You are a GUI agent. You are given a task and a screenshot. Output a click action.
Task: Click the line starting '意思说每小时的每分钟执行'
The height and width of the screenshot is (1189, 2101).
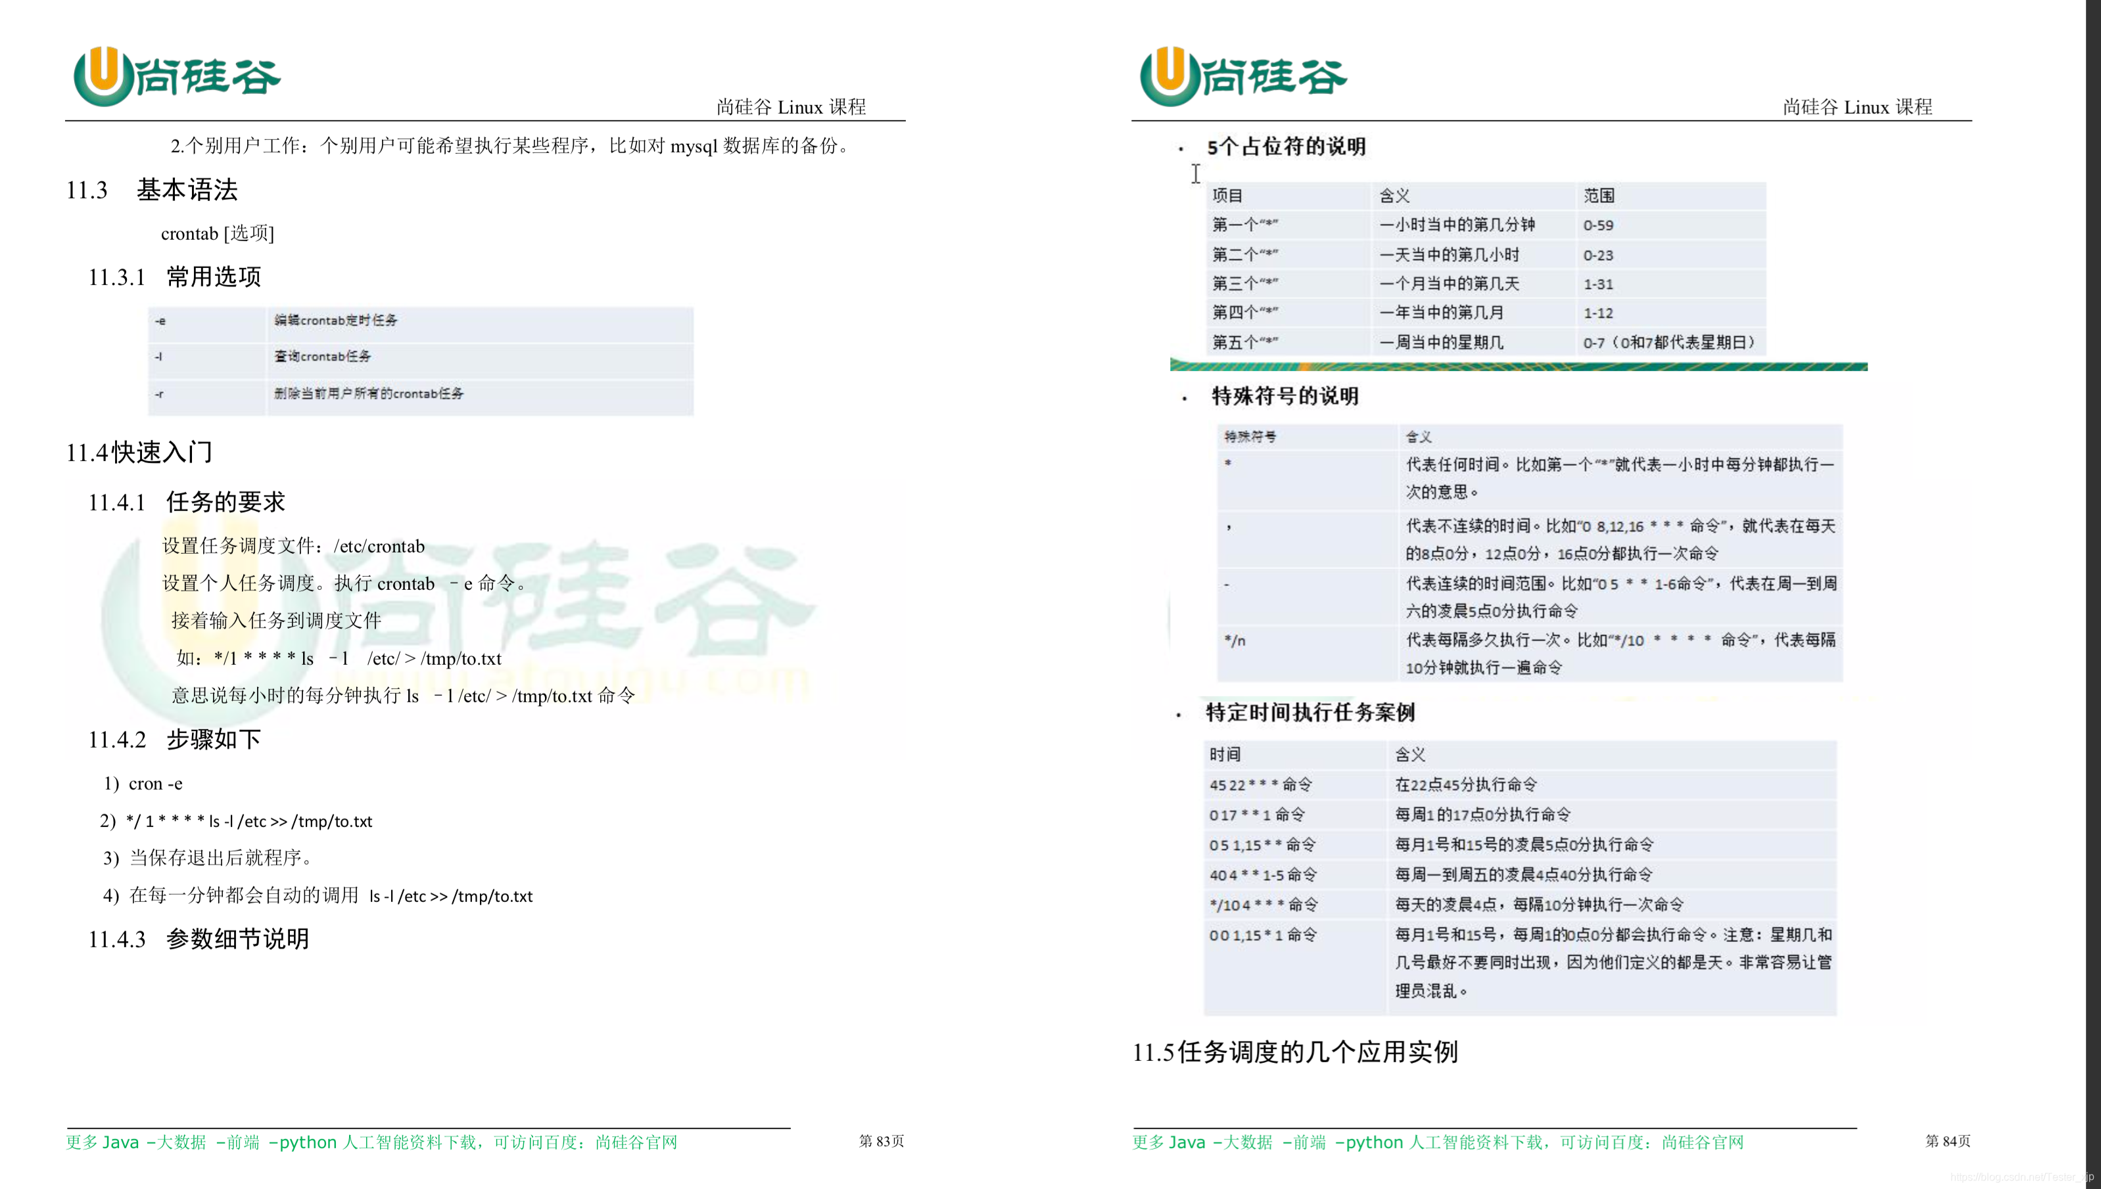tap(403, 696)
